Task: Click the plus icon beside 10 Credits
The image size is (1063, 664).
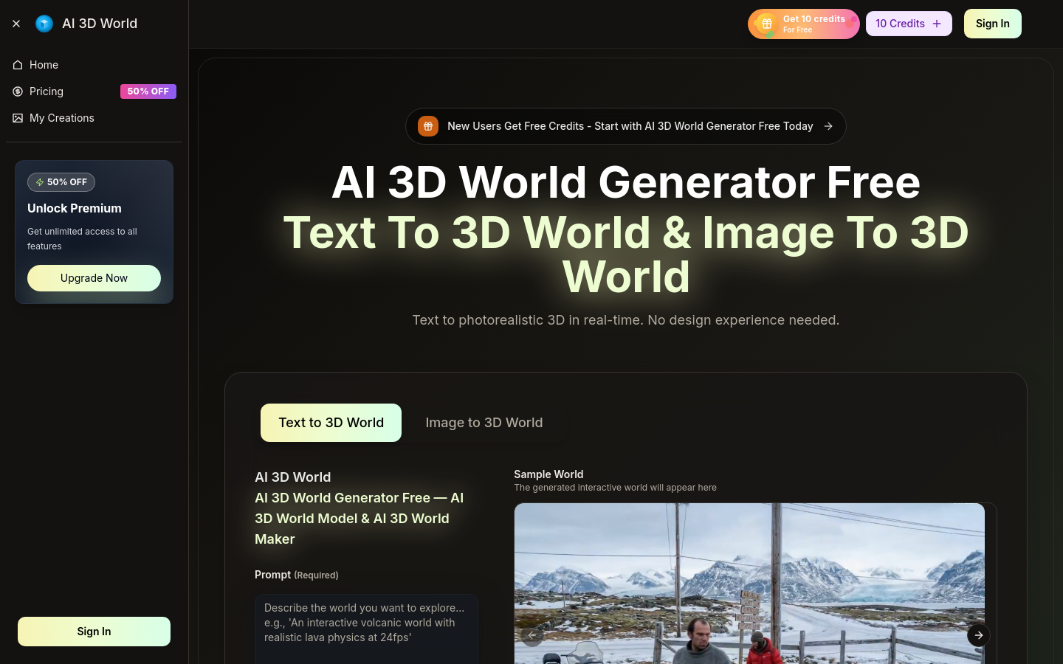Action: pyautogui.click(x=937, y=24)
